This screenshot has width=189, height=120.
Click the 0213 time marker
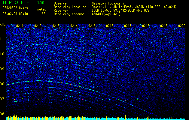[x=56, y=26]
